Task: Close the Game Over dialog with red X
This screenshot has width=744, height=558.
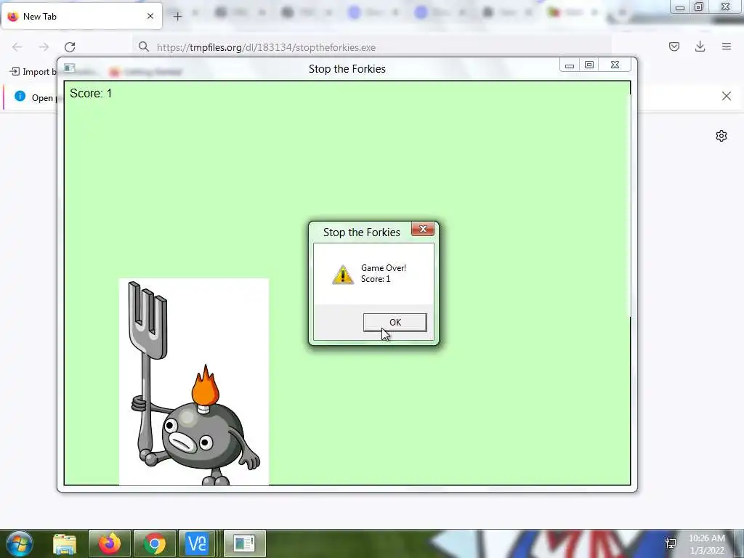Action: tap(423, 229)
